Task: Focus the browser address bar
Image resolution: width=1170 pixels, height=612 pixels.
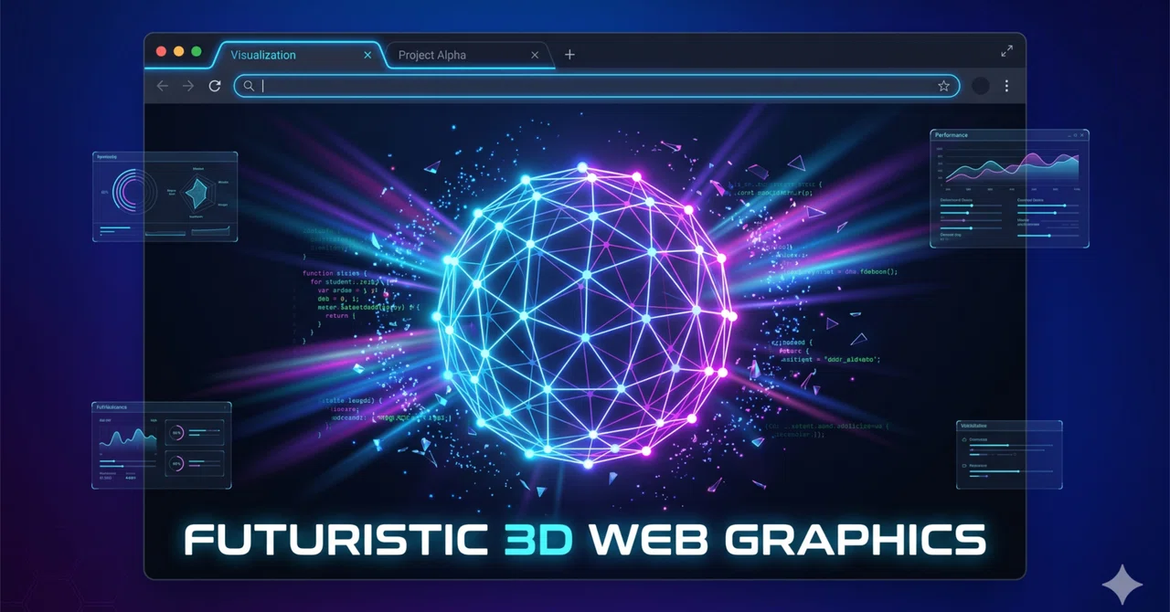Action: coord(597,86)
